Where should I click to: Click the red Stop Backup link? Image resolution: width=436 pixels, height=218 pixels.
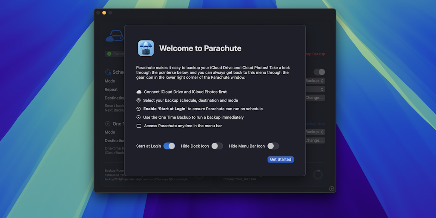(x=316, y=54)
